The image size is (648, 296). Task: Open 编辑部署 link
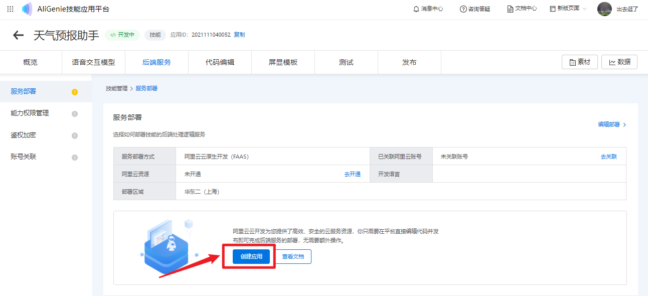(x=612, y=124)
